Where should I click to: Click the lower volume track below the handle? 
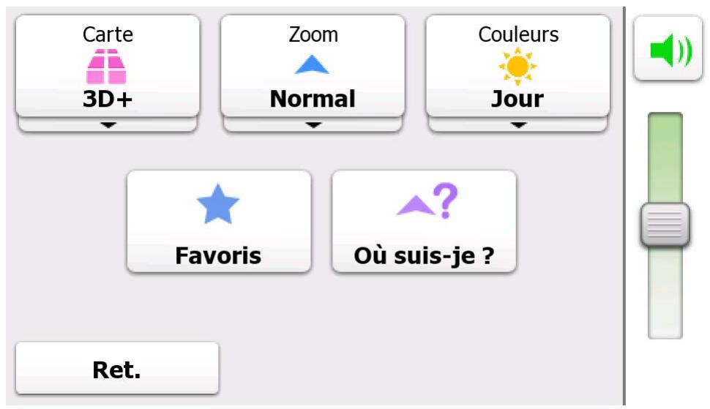(665, 293)
